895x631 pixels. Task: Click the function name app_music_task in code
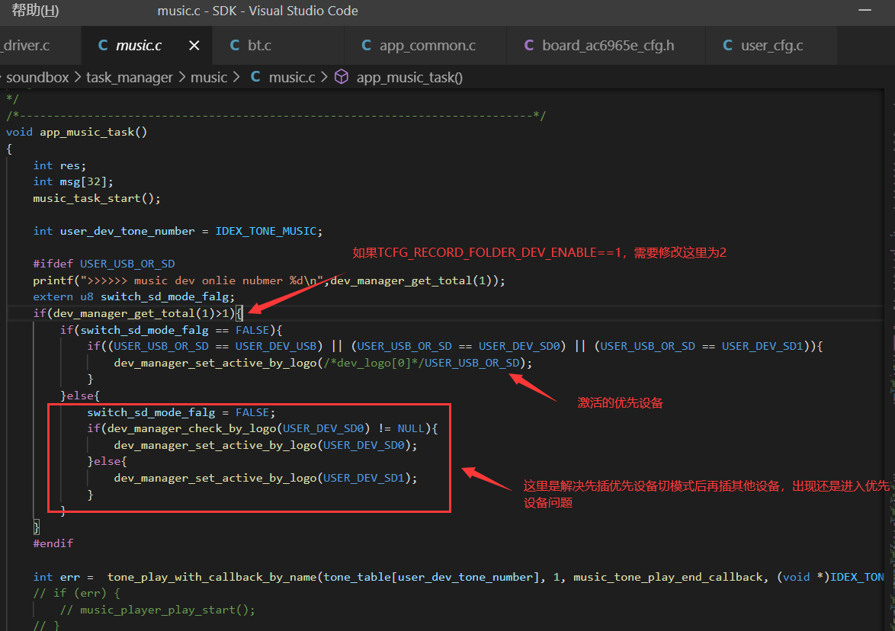(87, 133)
